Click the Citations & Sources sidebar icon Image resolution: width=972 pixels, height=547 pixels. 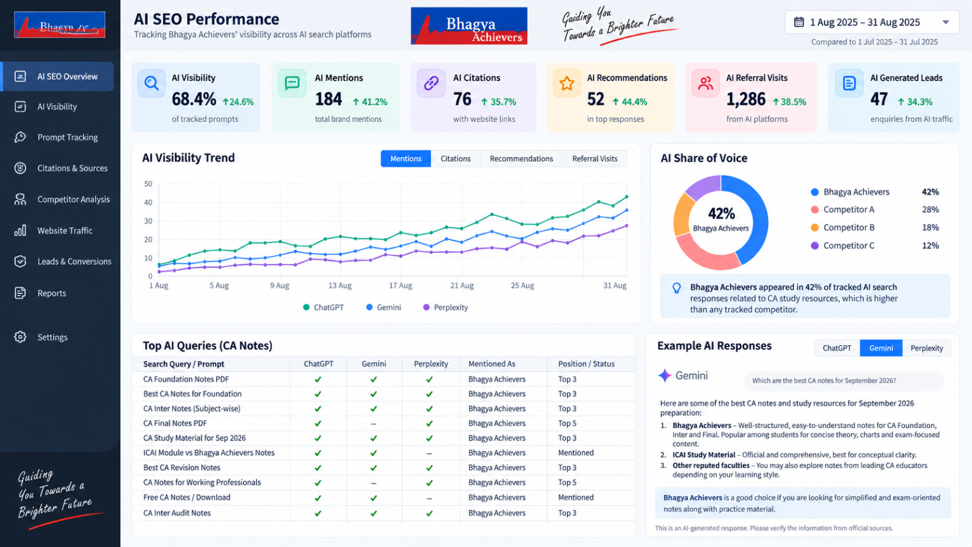pyautogui.click(x=20, y=168)
